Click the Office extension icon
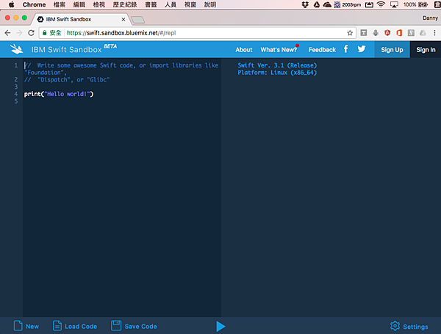Image resolution: width=441 pixels, height=334 pixels. [x=399, y=32]
